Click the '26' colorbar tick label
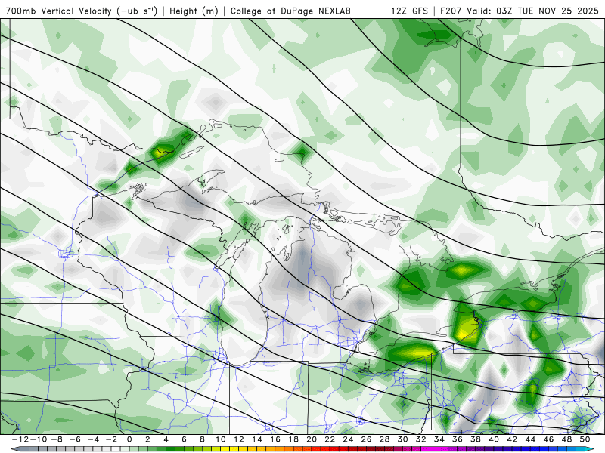605x453 pixels. coord(366,439)
